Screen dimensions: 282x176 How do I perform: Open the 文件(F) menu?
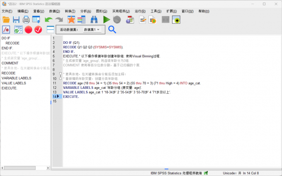(x=7, y=11)
